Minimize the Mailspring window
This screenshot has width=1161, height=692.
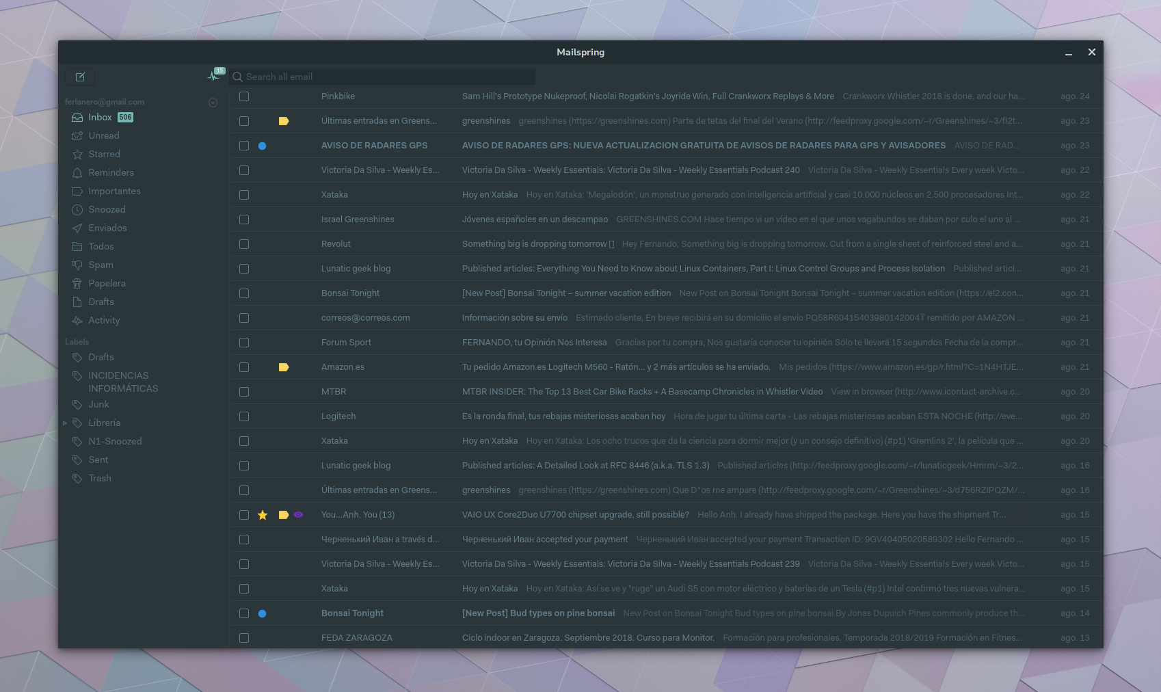1068,53
